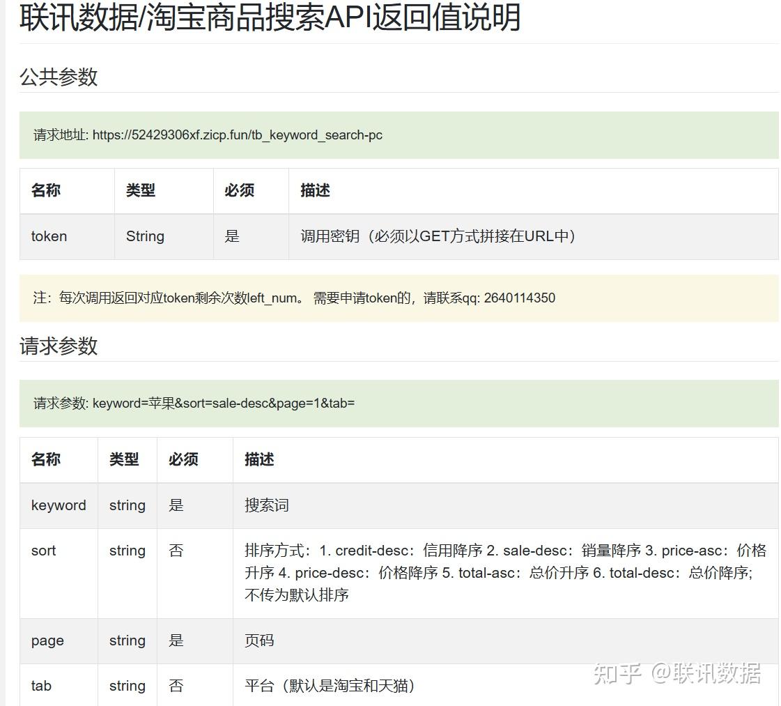Click the sort description starting '排序方式：1. credit-desc'

[506, 572]
